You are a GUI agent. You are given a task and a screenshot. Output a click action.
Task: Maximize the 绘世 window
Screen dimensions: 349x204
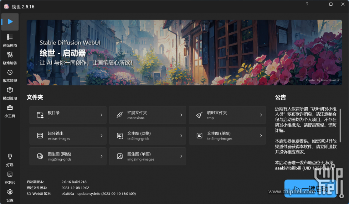point(331,4)
